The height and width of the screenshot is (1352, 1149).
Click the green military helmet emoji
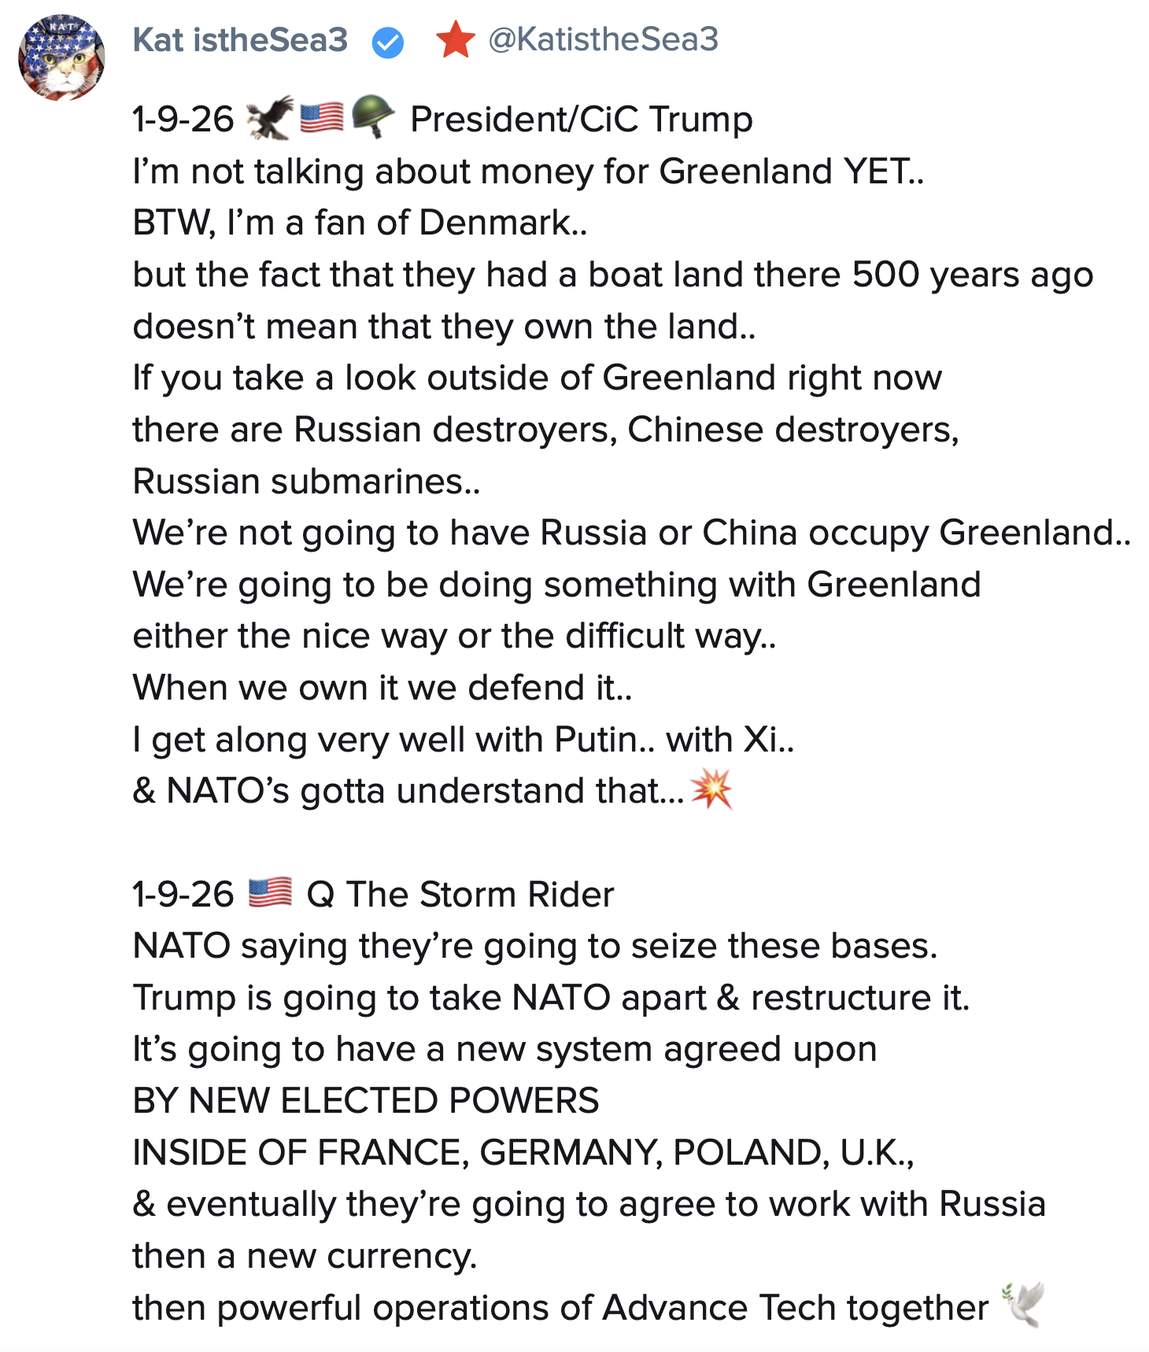tap(372, 116)
